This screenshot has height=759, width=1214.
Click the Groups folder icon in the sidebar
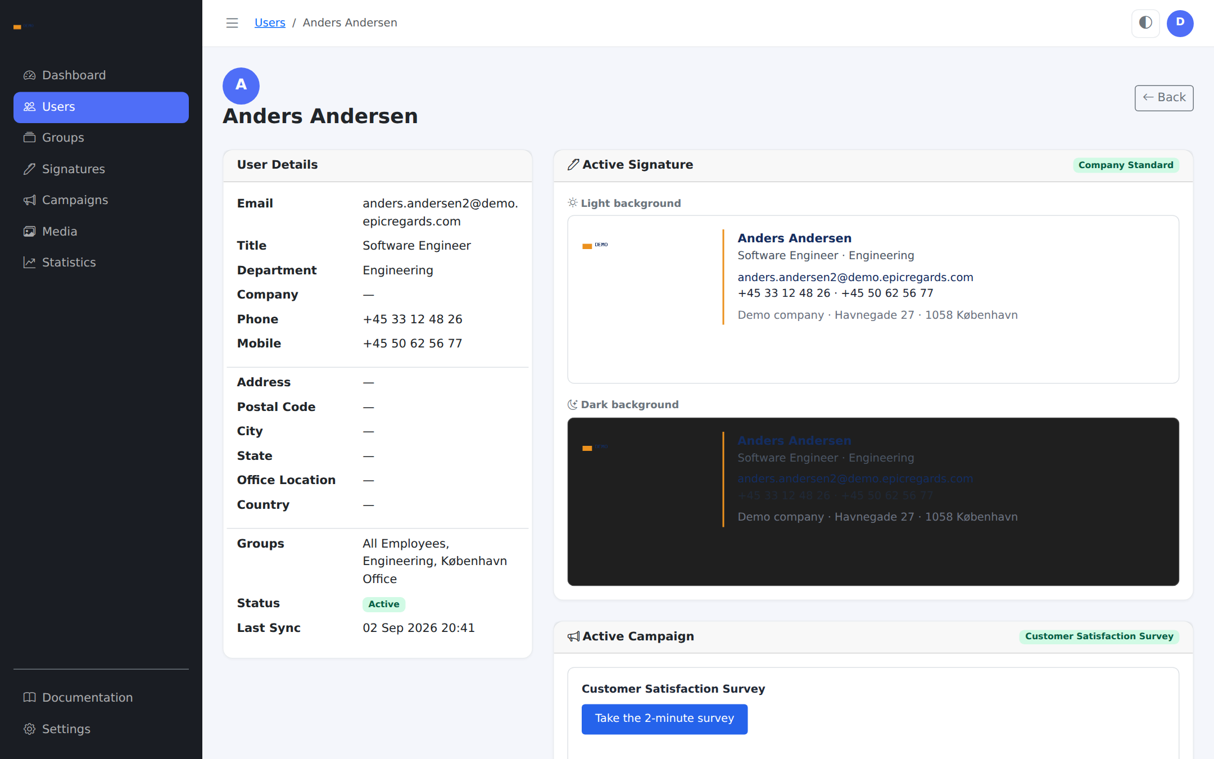point(29,138)
